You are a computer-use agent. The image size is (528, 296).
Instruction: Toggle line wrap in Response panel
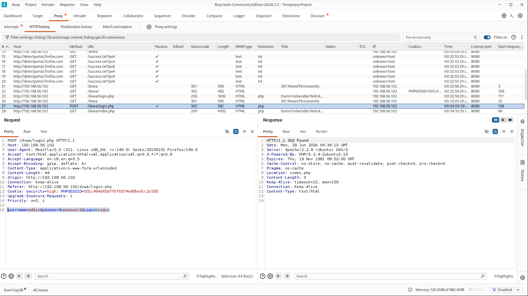coord(495,131)
